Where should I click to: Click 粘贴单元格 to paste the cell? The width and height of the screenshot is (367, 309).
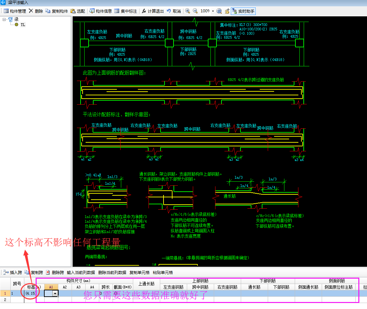click(x=163, y=272)
